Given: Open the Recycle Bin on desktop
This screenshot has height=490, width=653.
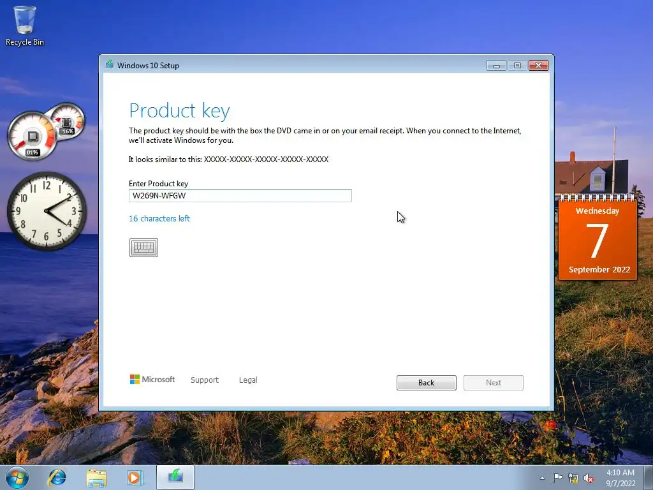Looking at the screenshot, I should (25, 26).
